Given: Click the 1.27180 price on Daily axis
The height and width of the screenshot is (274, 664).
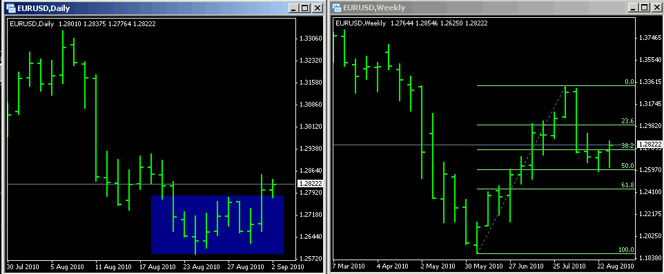Looking at the screenshot, I should pos(311,215).
